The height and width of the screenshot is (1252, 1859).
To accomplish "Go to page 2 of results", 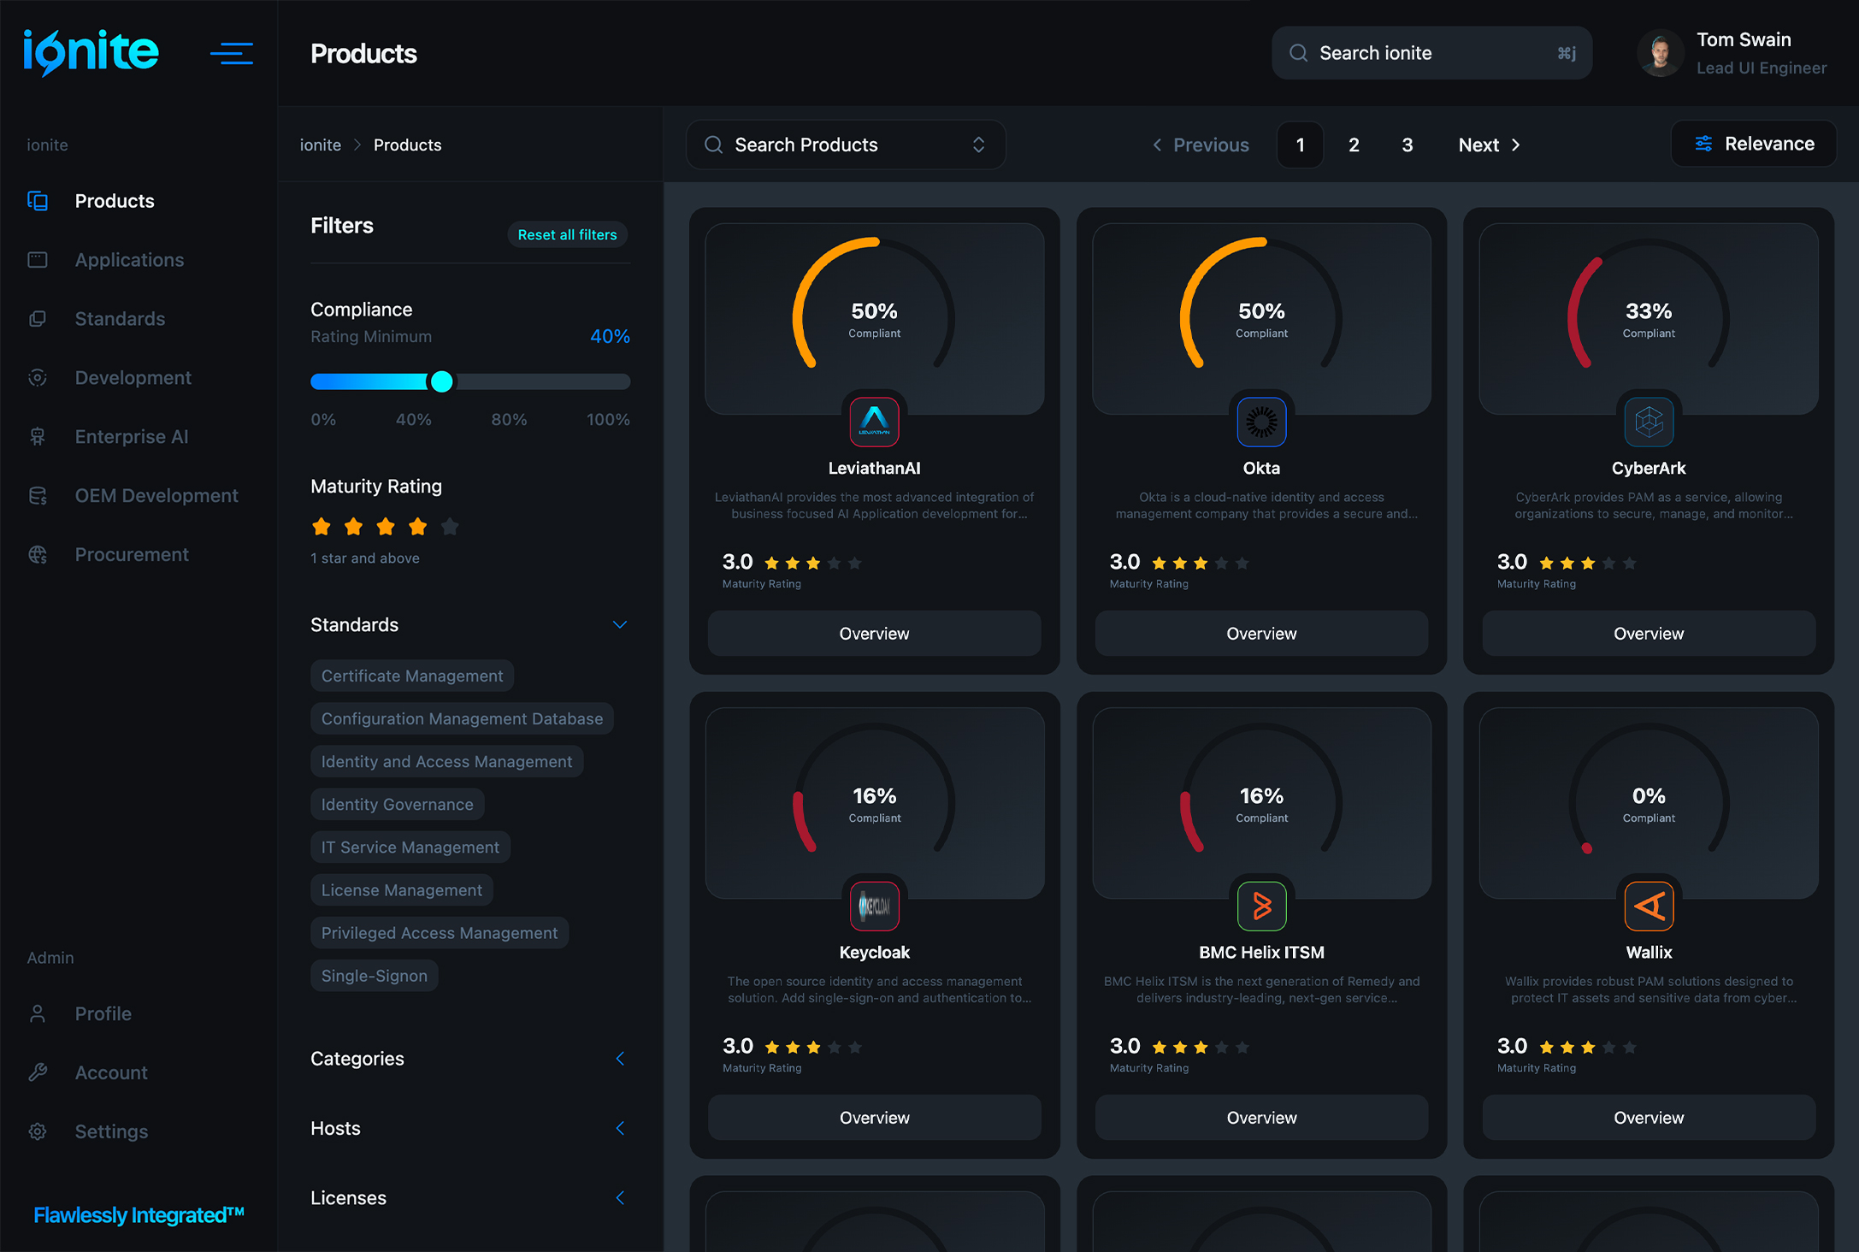I will tap(1354, 145).
